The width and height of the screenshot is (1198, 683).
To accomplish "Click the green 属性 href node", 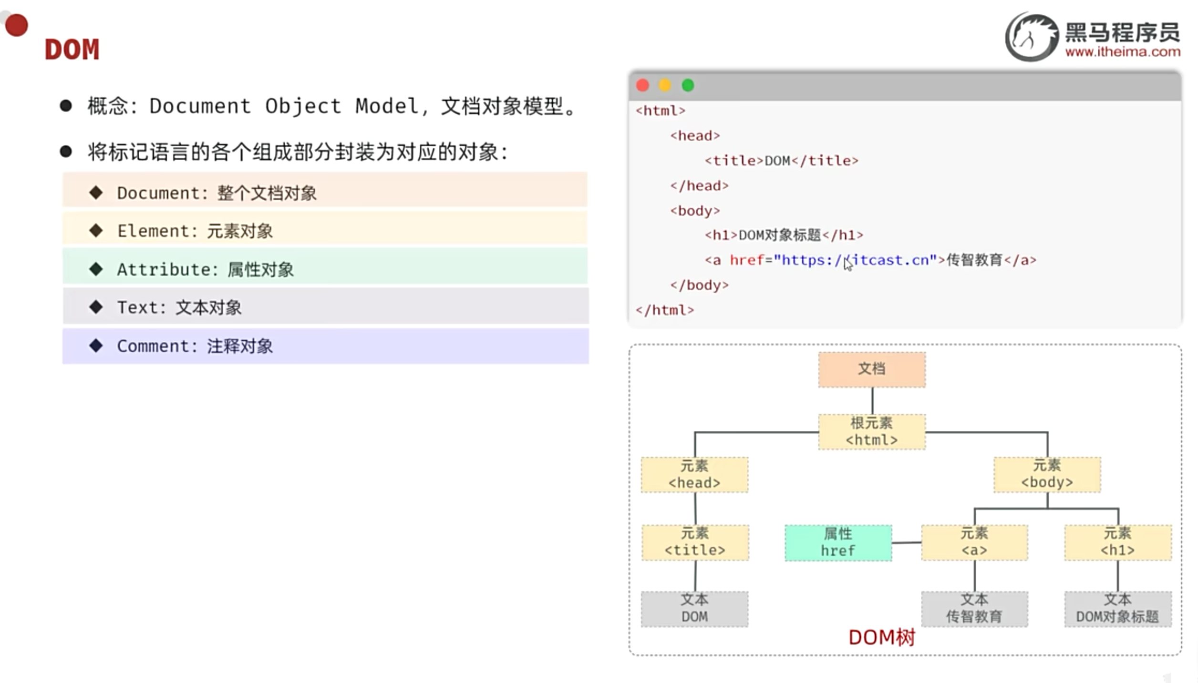I will point(838,542).
